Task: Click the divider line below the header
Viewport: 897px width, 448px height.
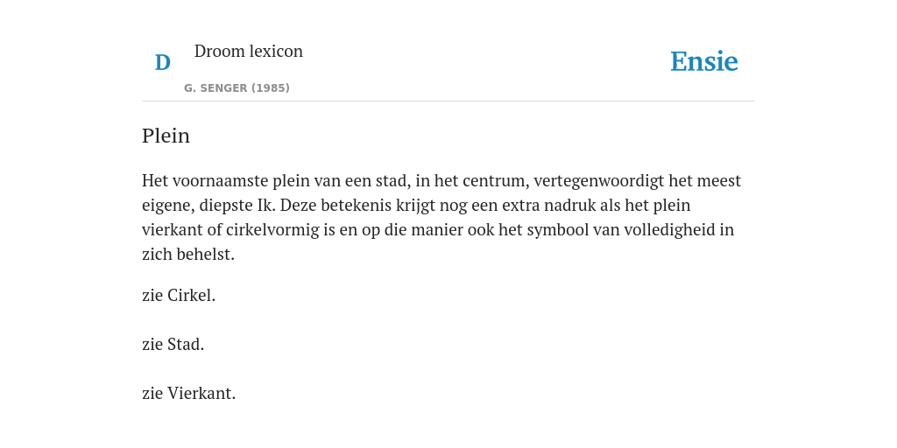Action: tap(448, 101)
